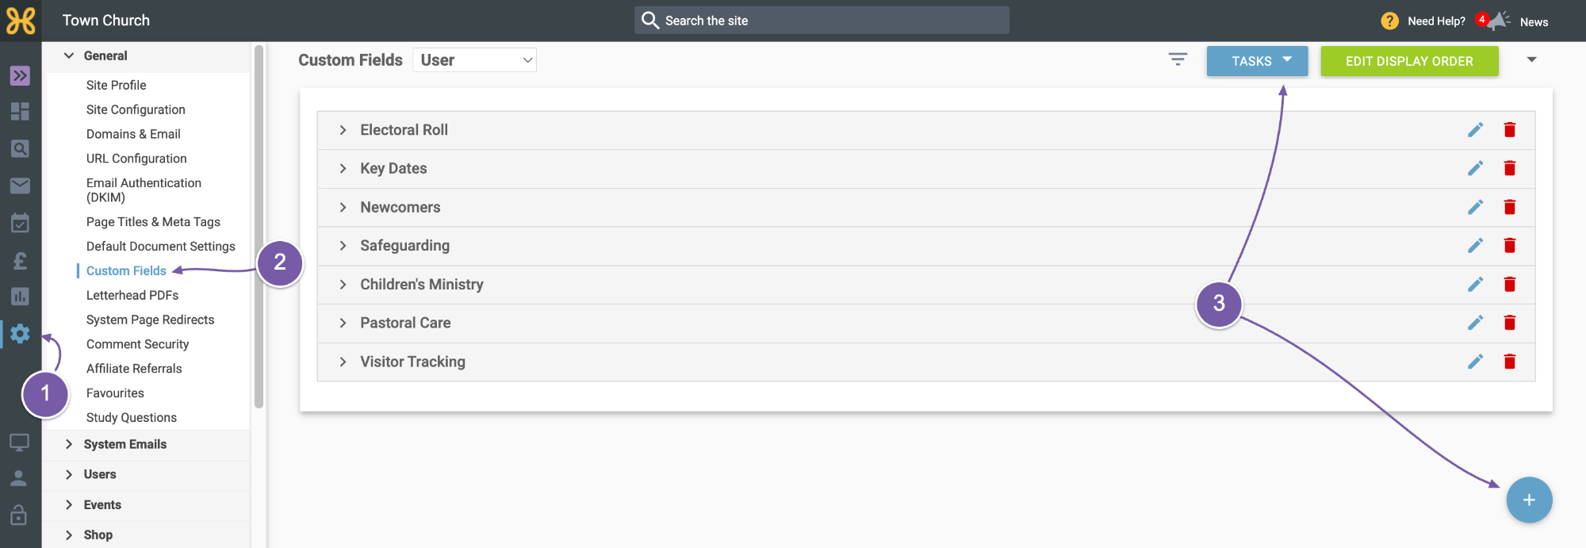This screenshot has height=548, width=1586.
Task: Open the person profile icon in sidebar
Action: point(19,478)
